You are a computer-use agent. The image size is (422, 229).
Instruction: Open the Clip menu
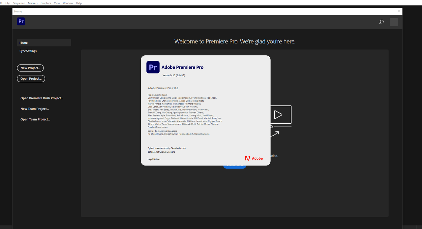8,3
